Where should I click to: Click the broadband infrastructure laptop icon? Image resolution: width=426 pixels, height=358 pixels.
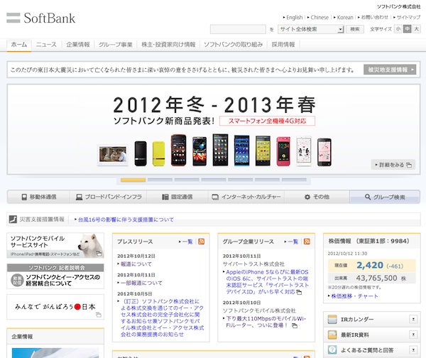click(x=79, y=197)
